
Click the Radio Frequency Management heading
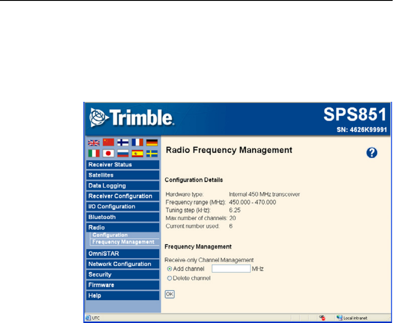click(x=229, y=150)
